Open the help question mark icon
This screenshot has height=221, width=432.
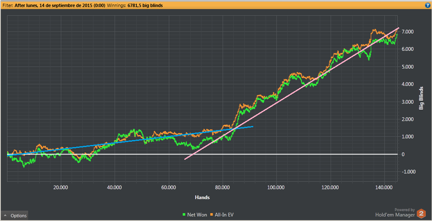[427, 5]
